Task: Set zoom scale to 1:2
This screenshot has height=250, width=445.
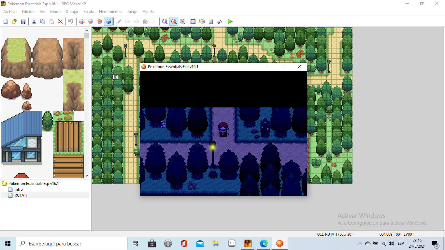Action: [174, 21]
